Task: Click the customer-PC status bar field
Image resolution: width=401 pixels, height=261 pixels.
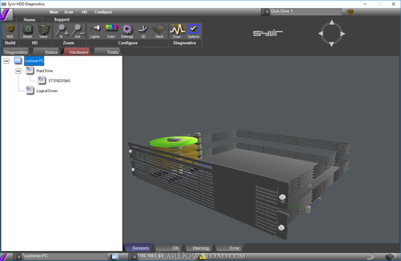Action: [65, 256]
